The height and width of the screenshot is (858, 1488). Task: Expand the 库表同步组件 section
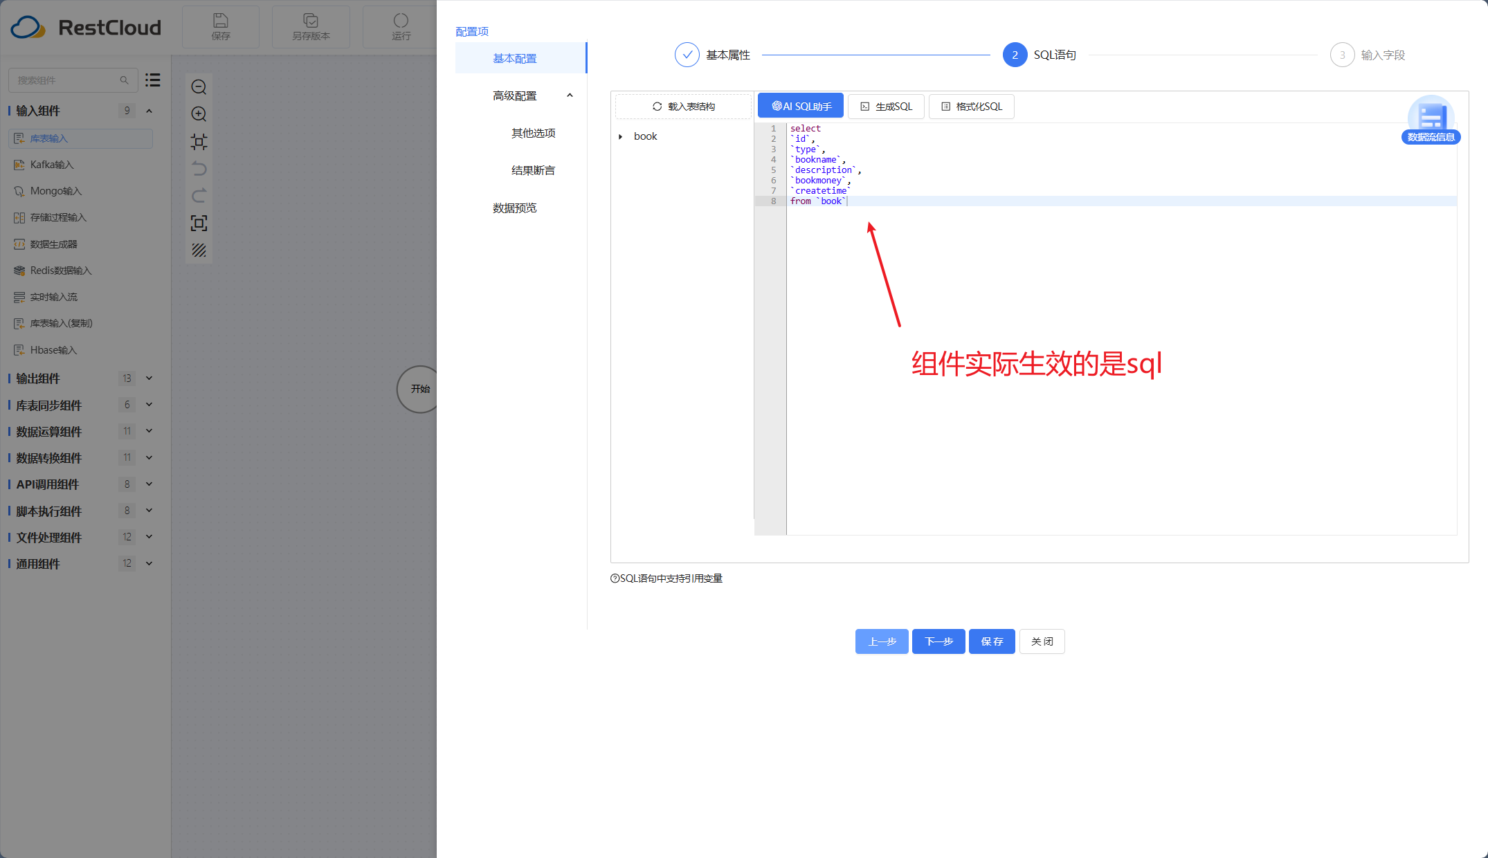point(149,405)
